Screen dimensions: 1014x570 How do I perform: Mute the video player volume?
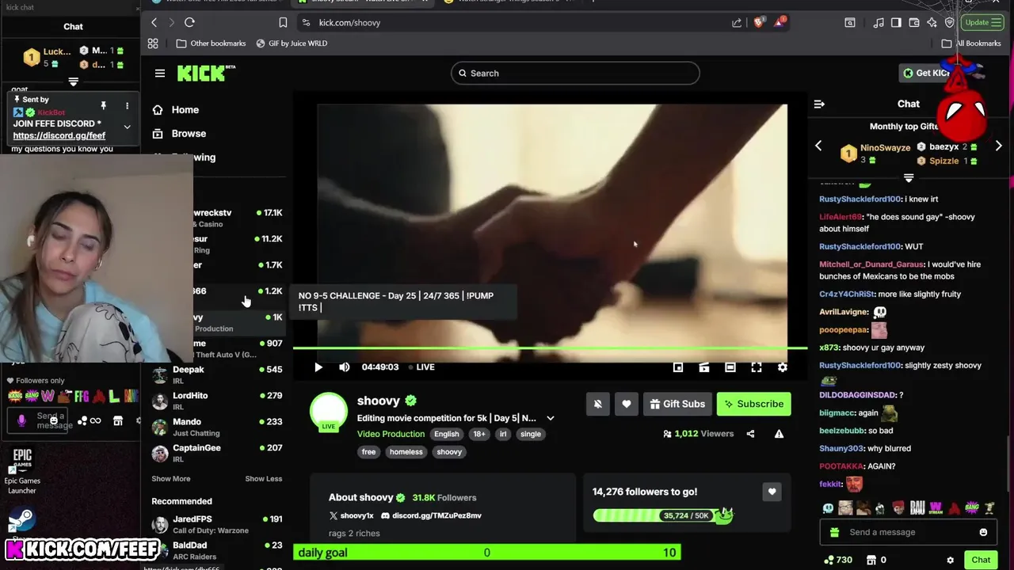(x=344, y=367)
